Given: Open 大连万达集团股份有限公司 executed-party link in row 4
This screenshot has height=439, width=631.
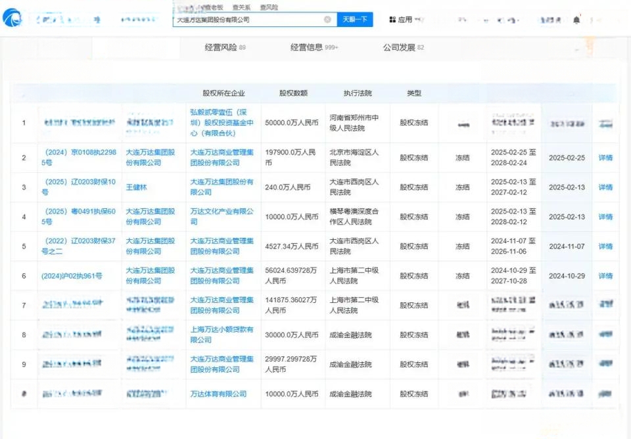Looking at the screenshot, I should [151, 216].
